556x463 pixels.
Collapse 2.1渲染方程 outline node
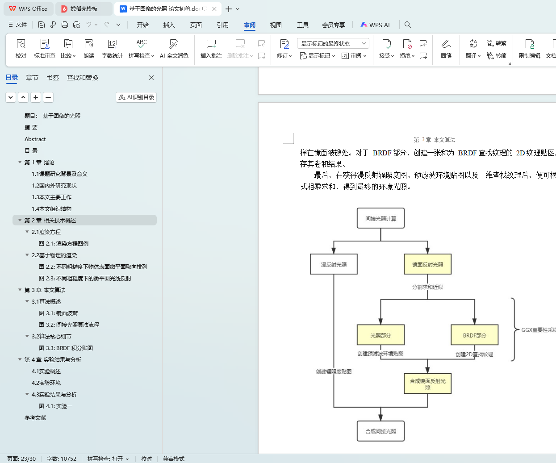point(27,232)
